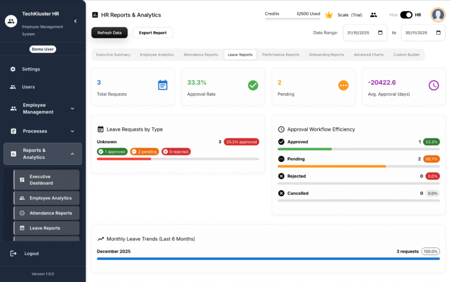Click the Refresh Data button
This screenshot has height=282, width=451.
[109, 33]
